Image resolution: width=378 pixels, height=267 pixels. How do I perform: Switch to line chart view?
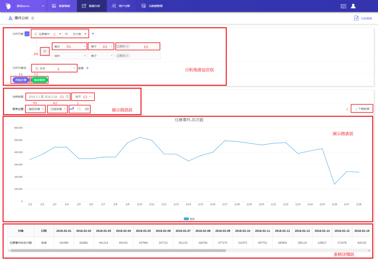(72, 109)
